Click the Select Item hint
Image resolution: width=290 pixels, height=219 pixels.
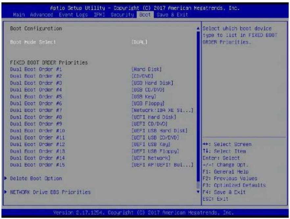224,151
